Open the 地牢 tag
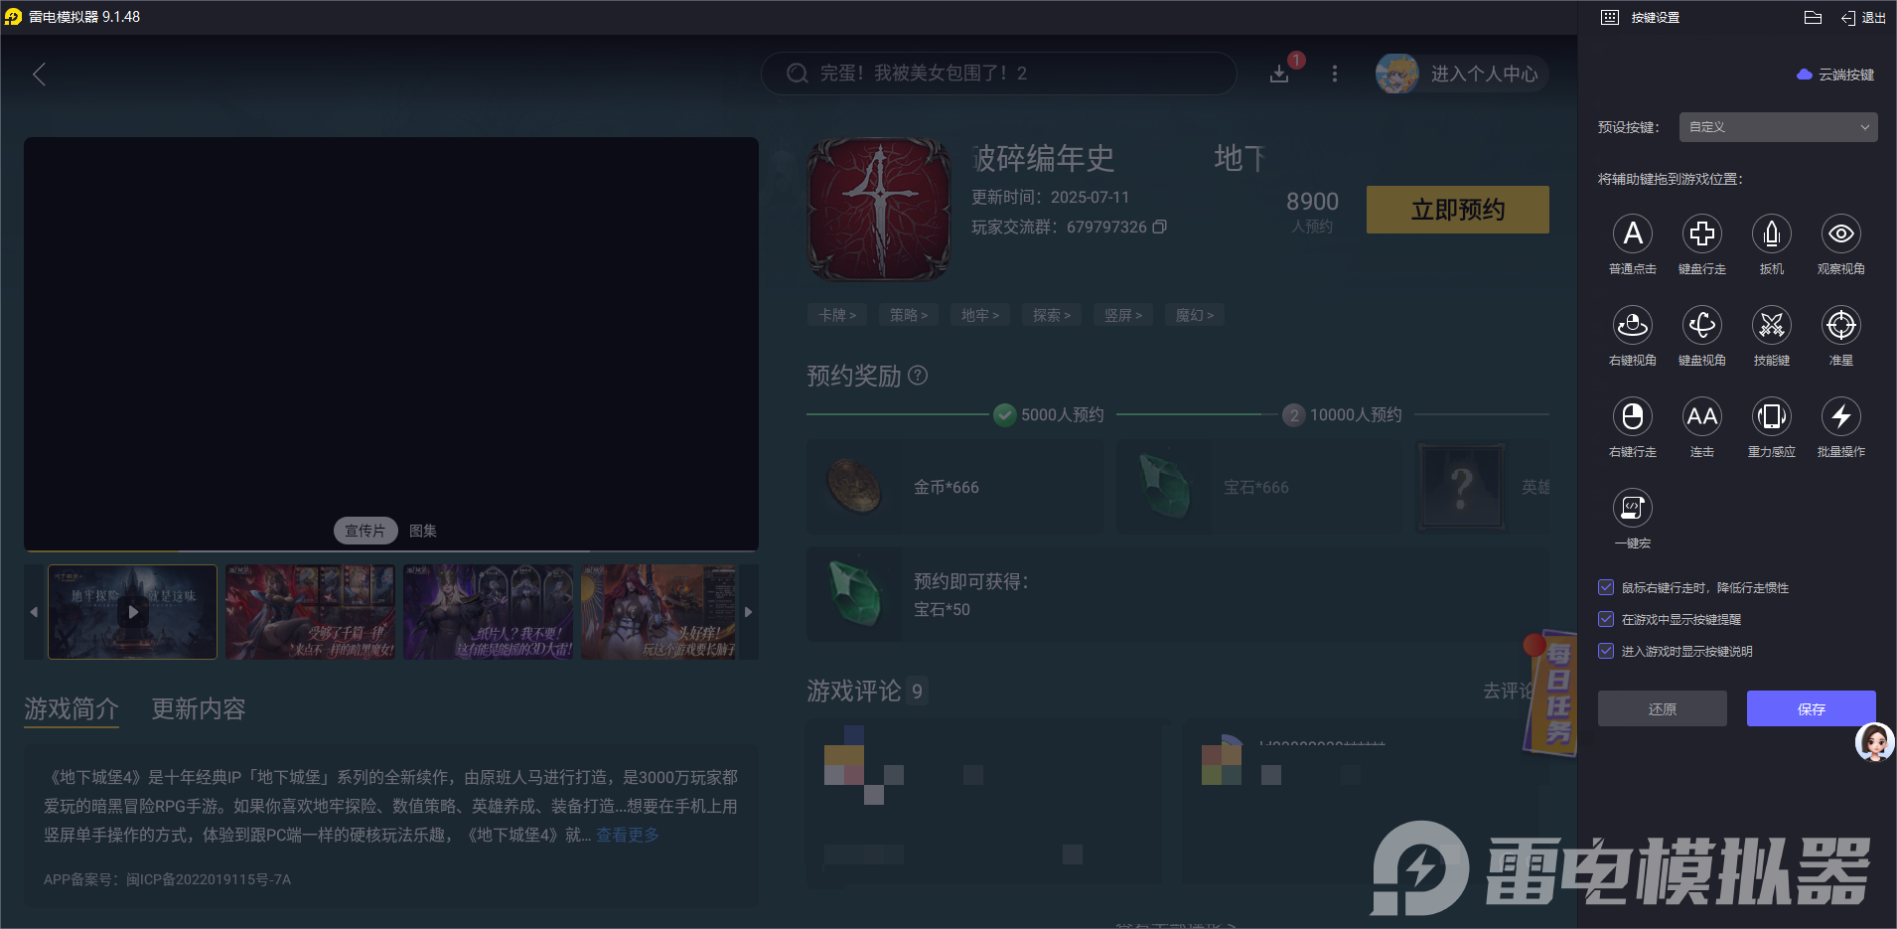This screenshot has width=1897, height=929. (980, 315)
